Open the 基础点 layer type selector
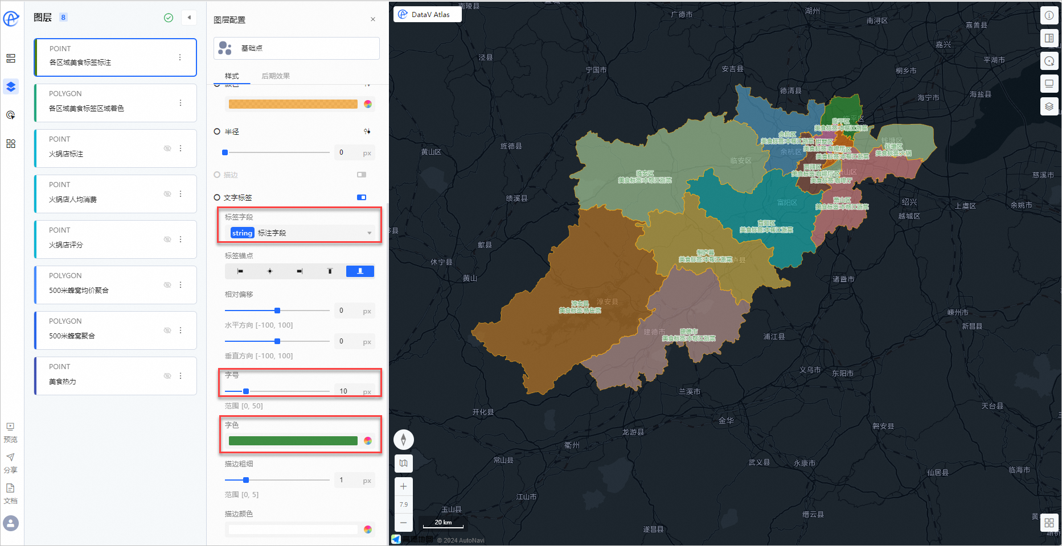The image size is (1062, 546). 297,48
